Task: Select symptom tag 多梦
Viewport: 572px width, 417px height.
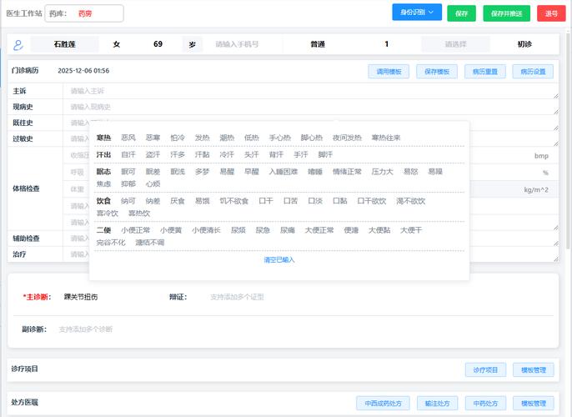Action: (202, 172)
